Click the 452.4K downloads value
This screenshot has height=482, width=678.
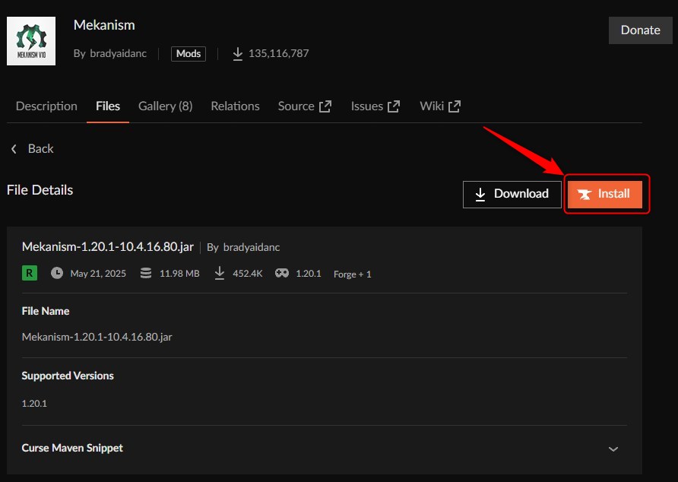[248, 274]
